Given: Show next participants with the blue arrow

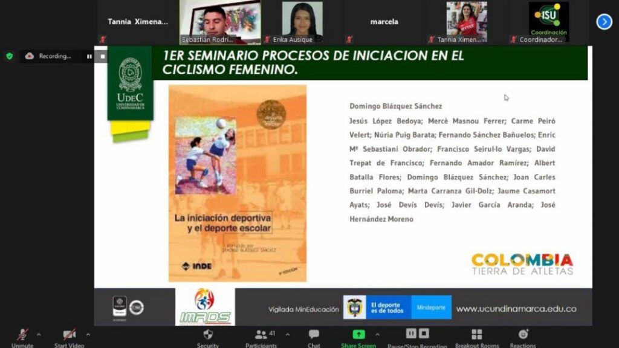Looking at the screenshot, I should [604, 22].
